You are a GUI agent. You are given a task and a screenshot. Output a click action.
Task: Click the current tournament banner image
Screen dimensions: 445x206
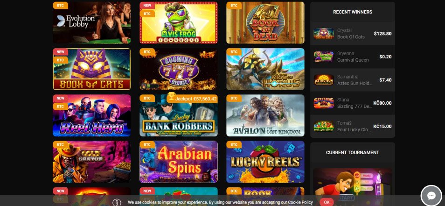point(353,187)
